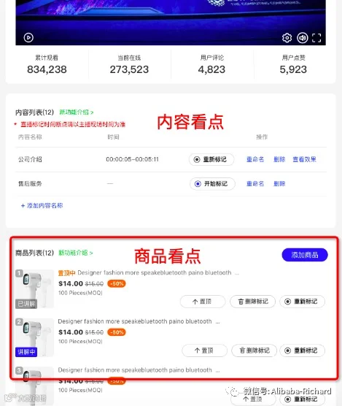Rename the 售后服务 content entry

pos(255,183)
